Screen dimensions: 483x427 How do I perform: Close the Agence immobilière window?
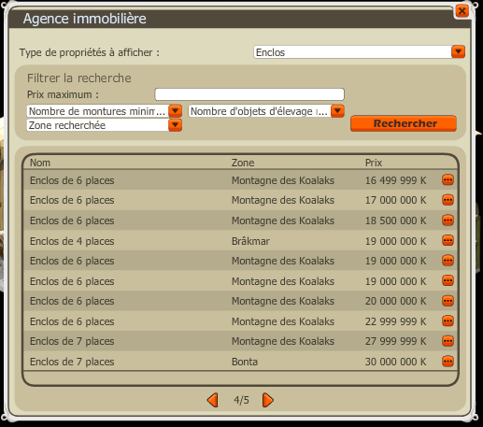point(462,11)
